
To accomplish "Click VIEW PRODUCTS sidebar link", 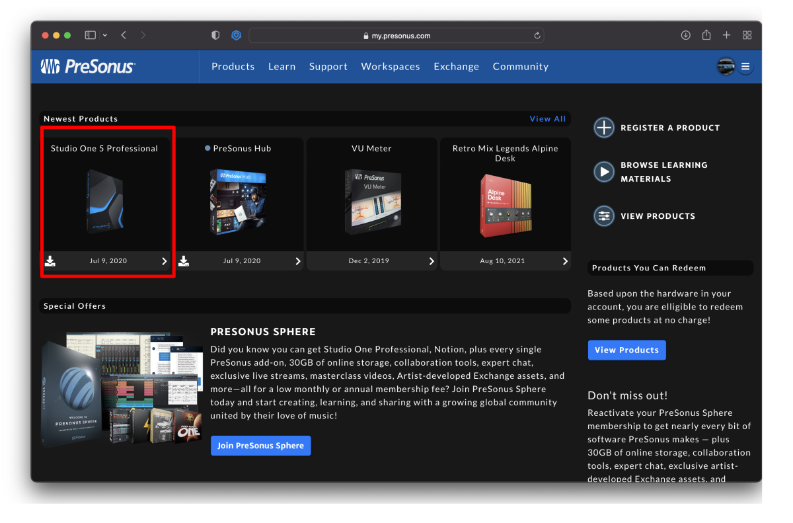I will point(658,216).
